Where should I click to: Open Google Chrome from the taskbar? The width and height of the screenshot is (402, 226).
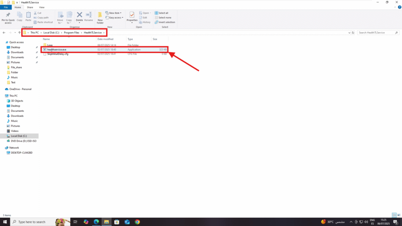pyautogui.click(x=137, y=222)
